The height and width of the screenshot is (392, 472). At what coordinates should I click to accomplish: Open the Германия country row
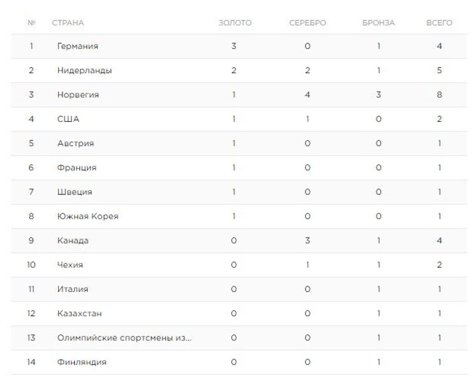(x=77, y=47)
